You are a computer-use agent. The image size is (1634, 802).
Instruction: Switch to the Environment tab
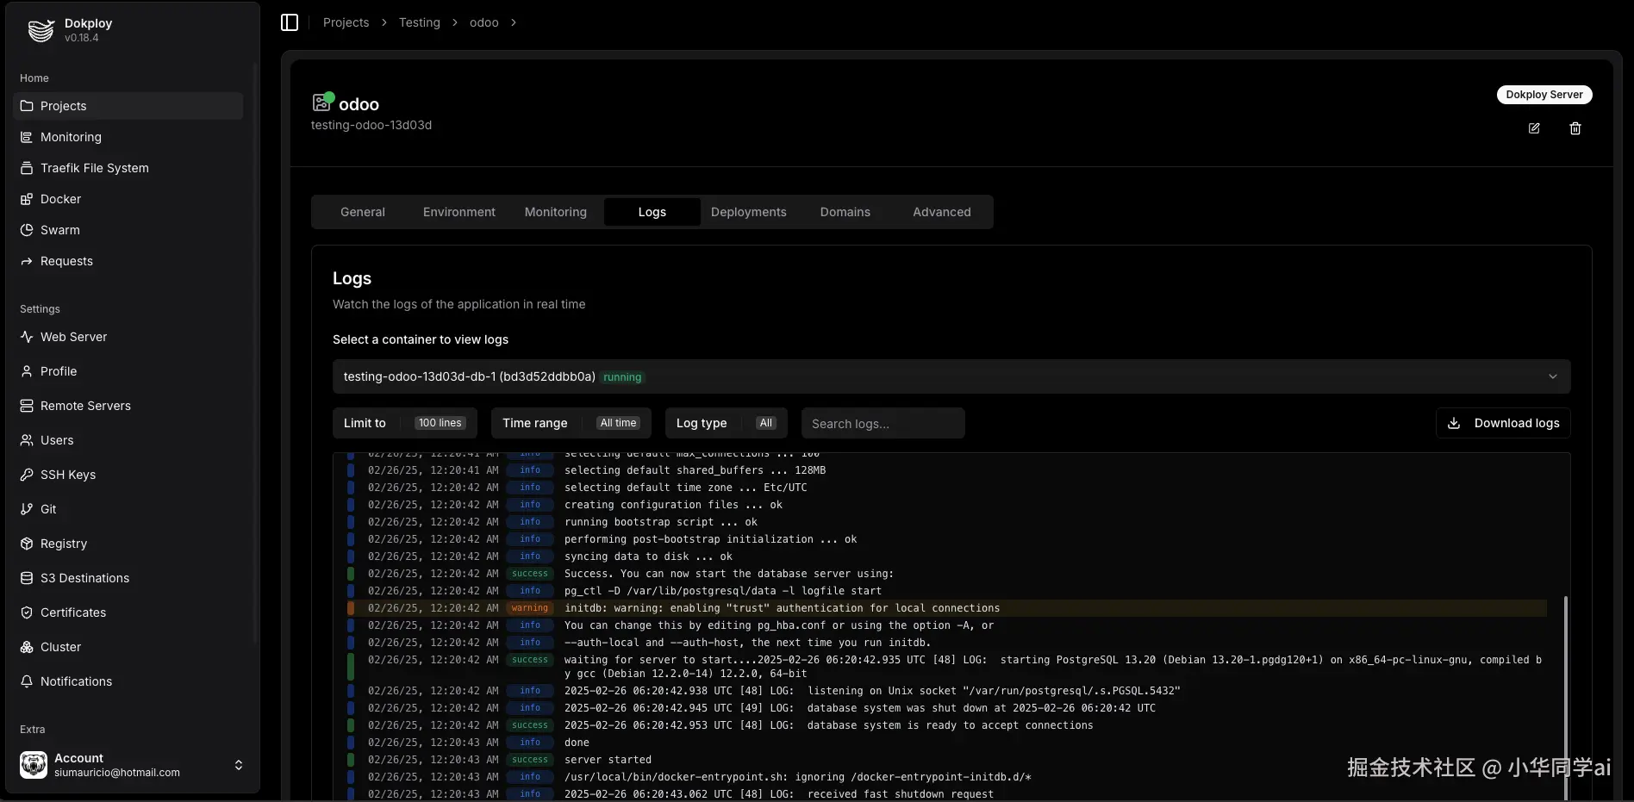click(459, 212)
